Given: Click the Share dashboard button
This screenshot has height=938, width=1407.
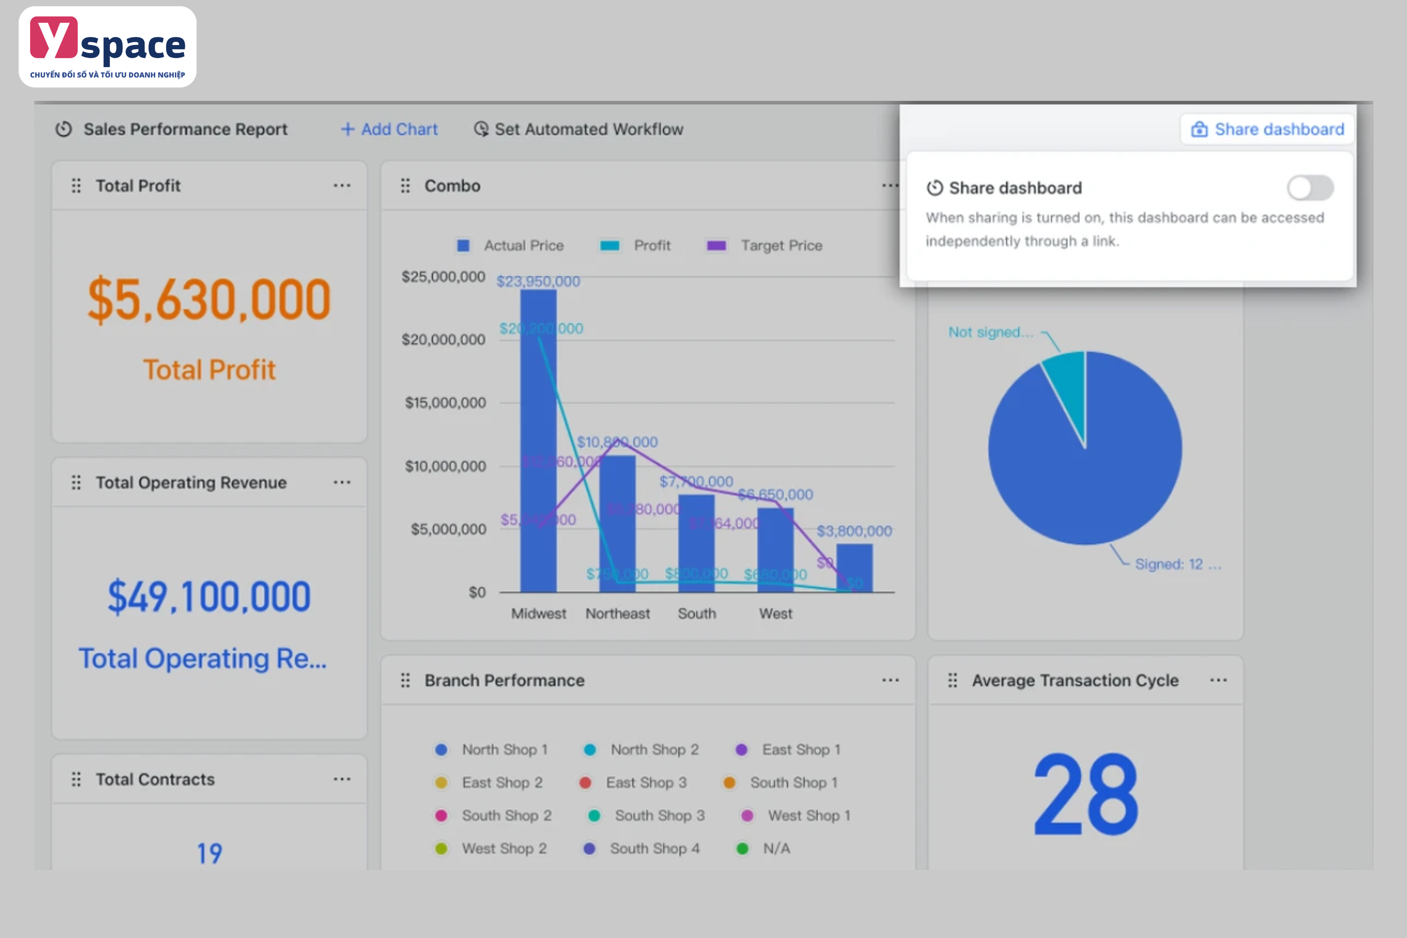Looking at the screenshot, I should point(1267,129).
